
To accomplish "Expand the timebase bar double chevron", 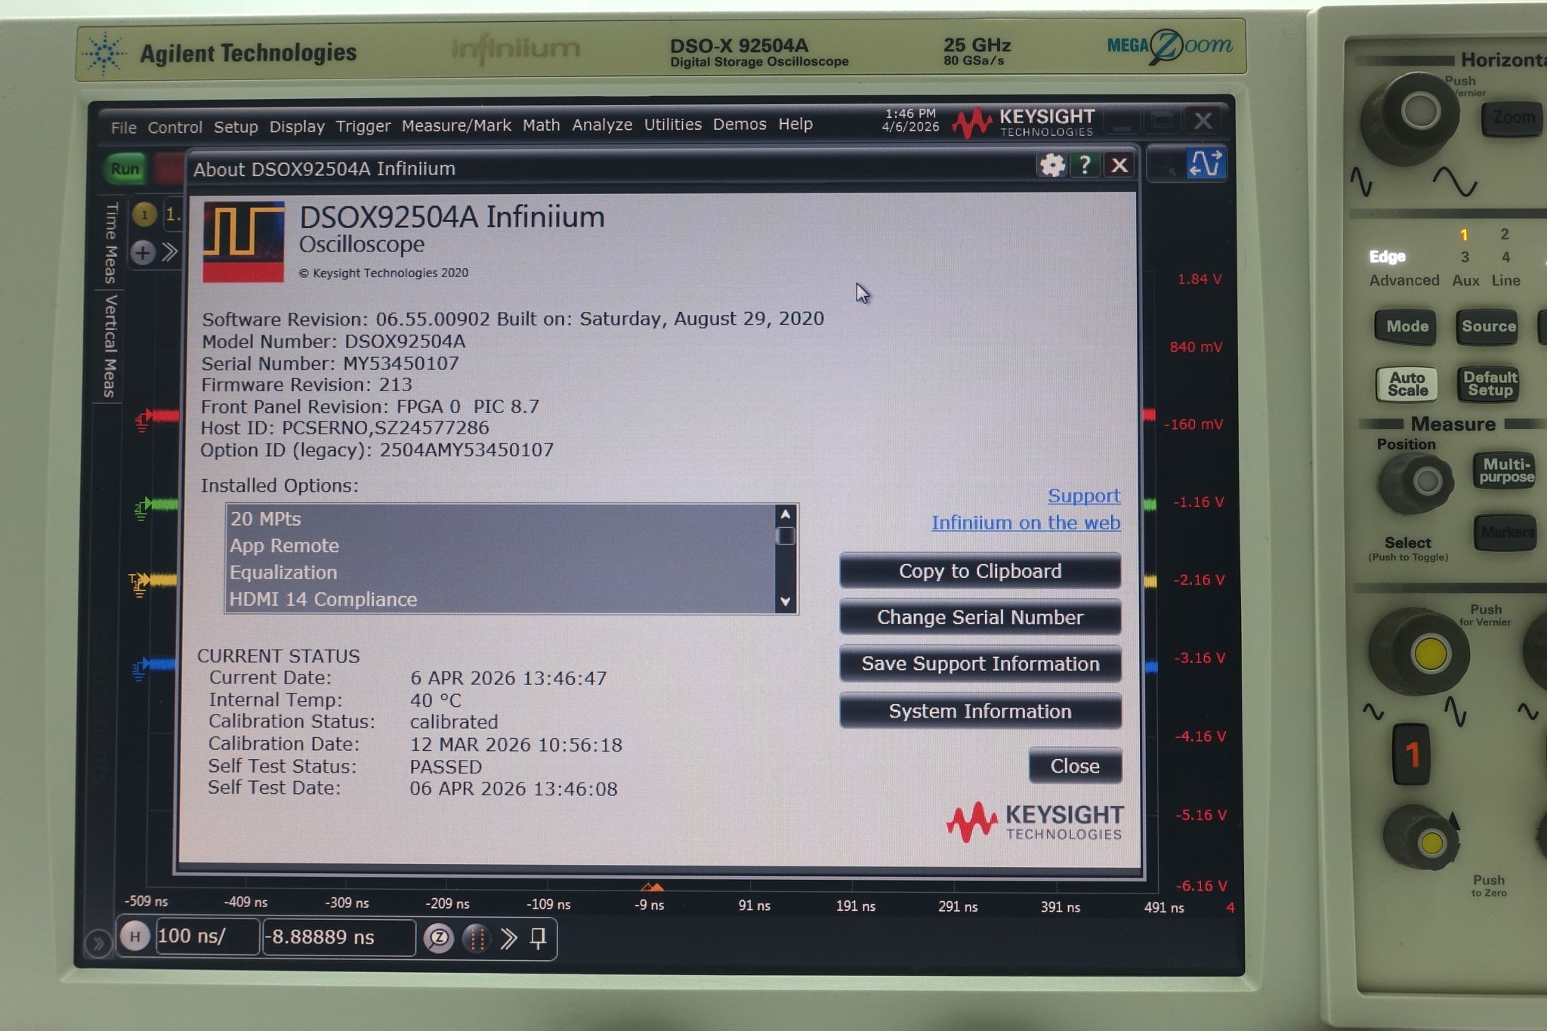I will [508, 938].
